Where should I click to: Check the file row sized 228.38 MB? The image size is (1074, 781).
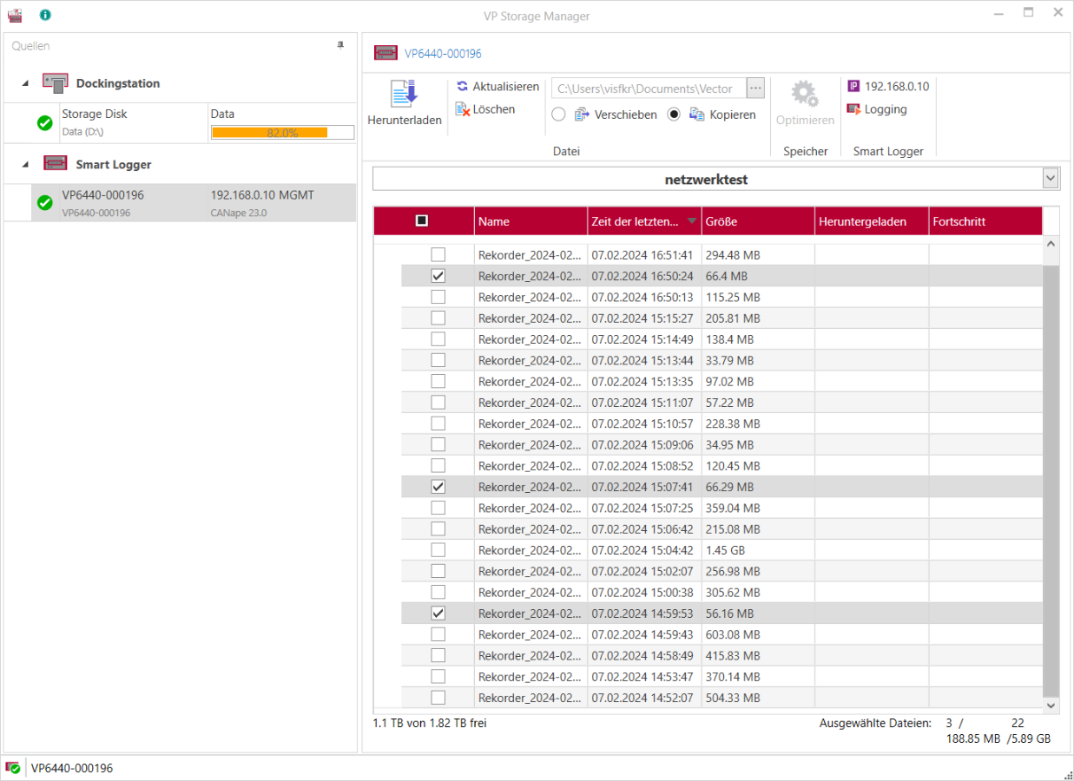tap(438, 423)
